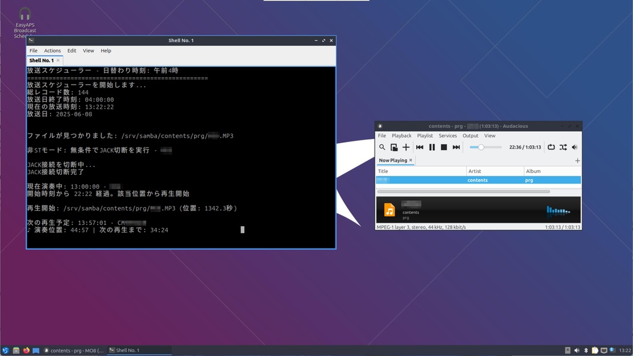Viewport: 633px width, 356px height.
Task: Click the terminal line 放送日終了時刻: 04:00:00
Action: pyautogui.click(x=70, y=100)
